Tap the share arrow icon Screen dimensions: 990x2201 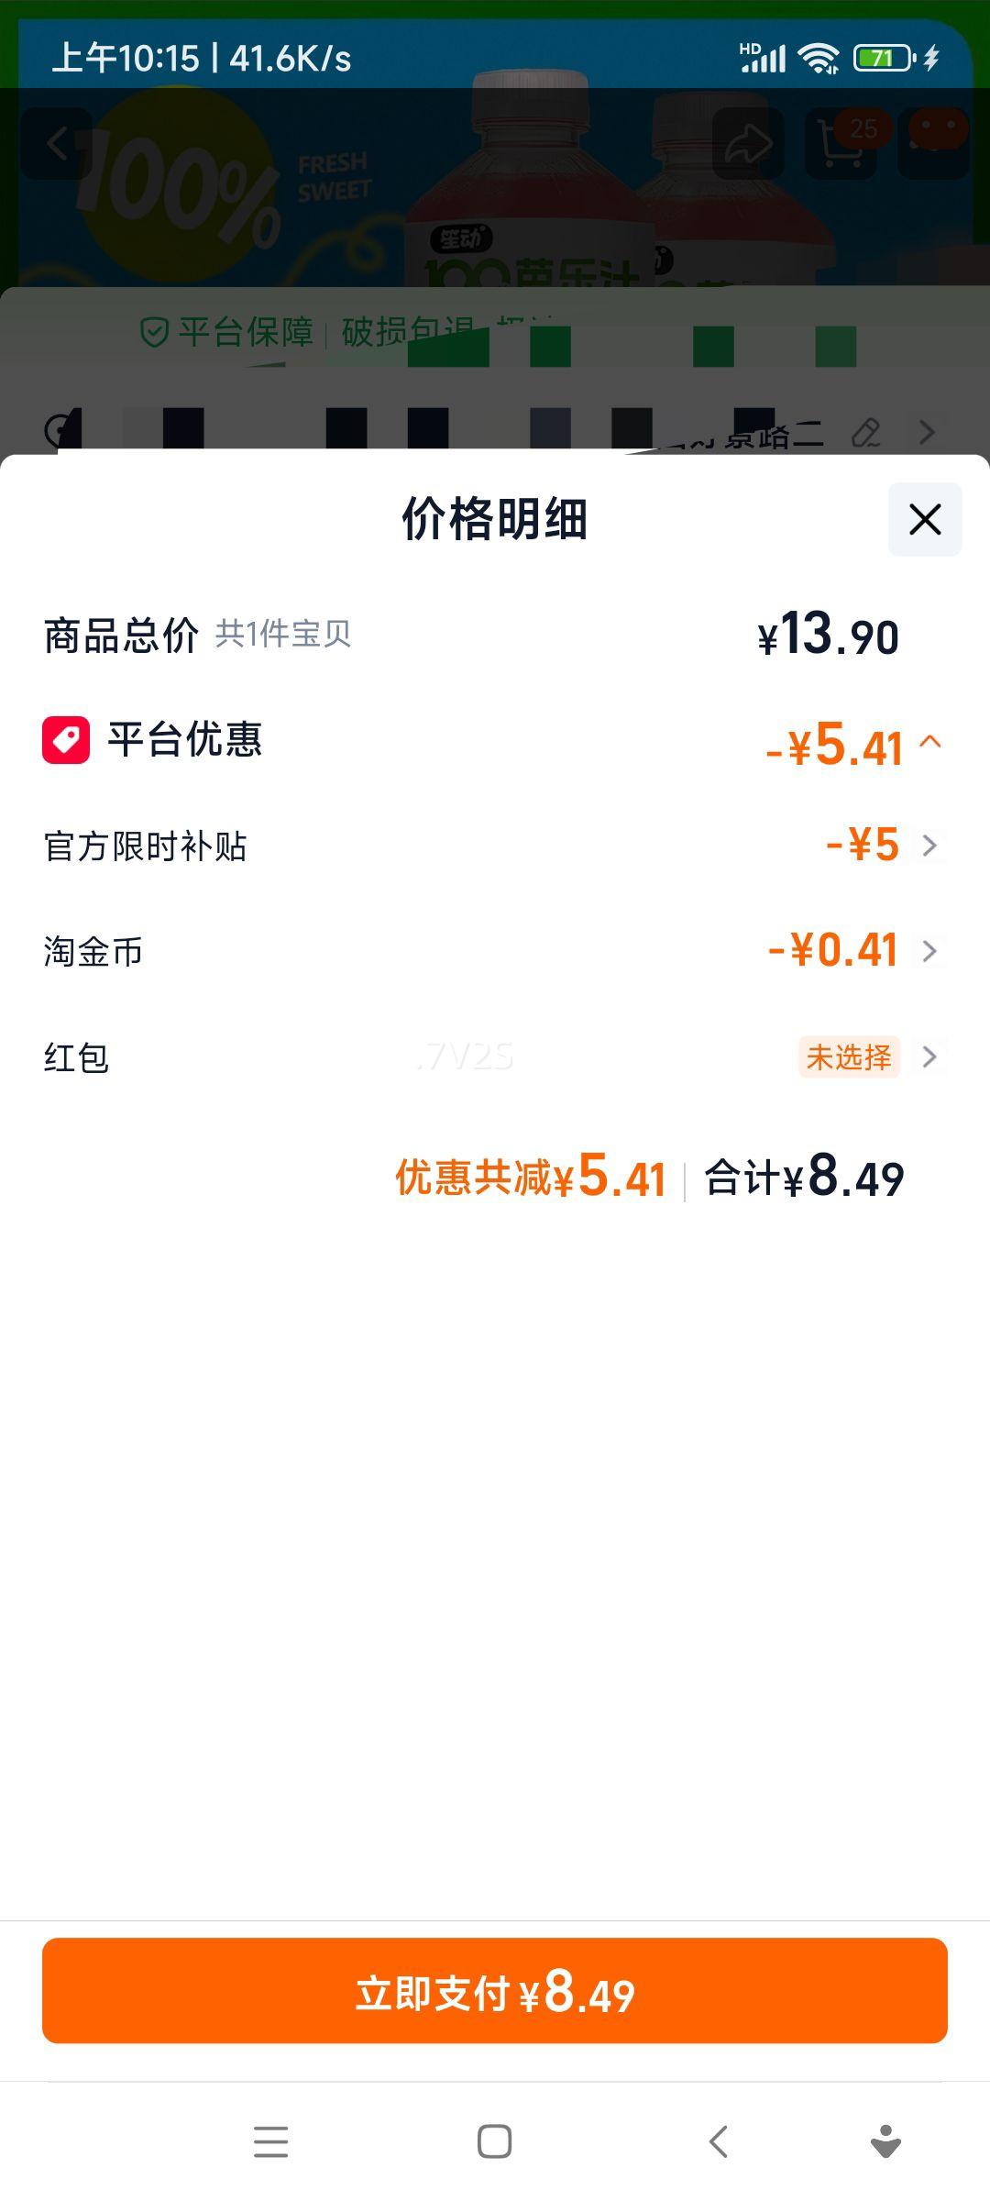point(747,143)
